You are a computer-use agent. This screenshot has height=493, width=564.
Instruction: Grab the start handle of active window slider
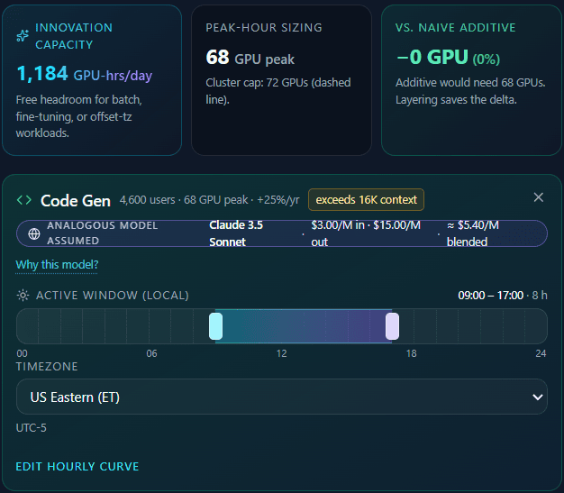coord(216,326)
